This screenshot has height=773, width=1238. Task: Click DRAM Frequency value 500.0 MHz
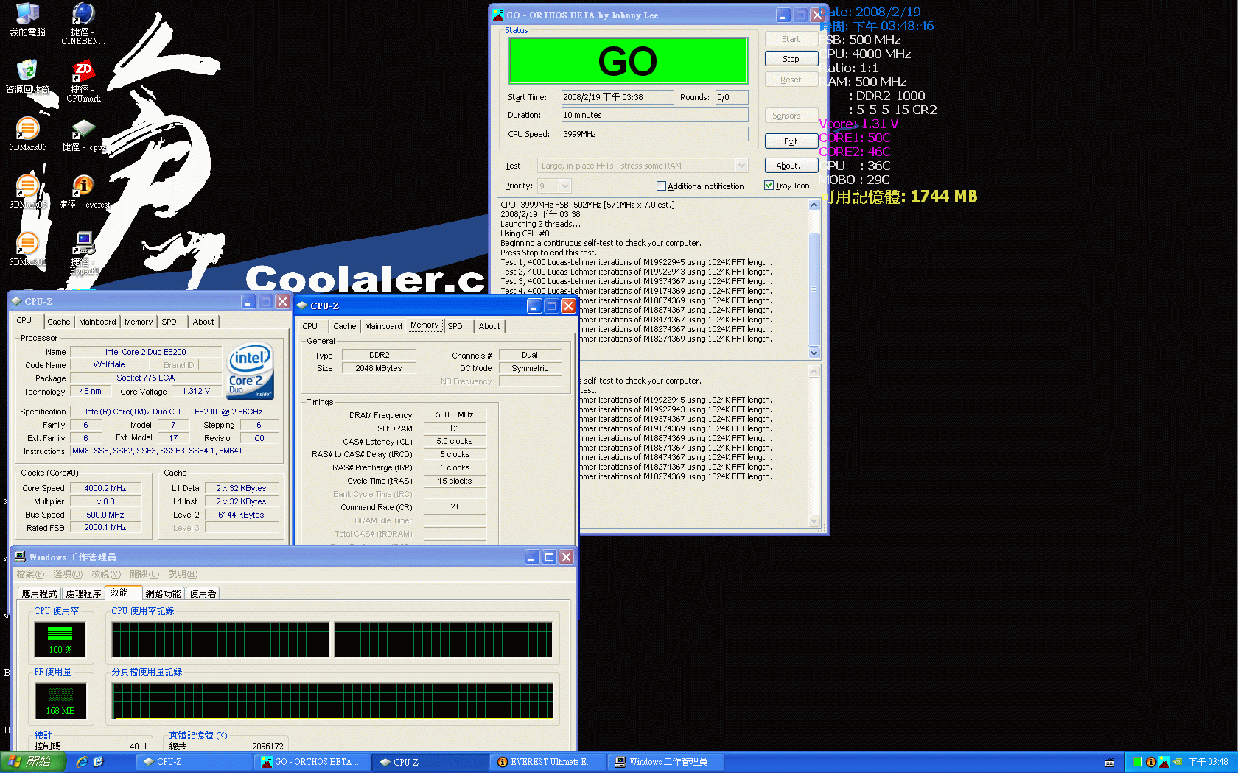(x=455, y=414)
